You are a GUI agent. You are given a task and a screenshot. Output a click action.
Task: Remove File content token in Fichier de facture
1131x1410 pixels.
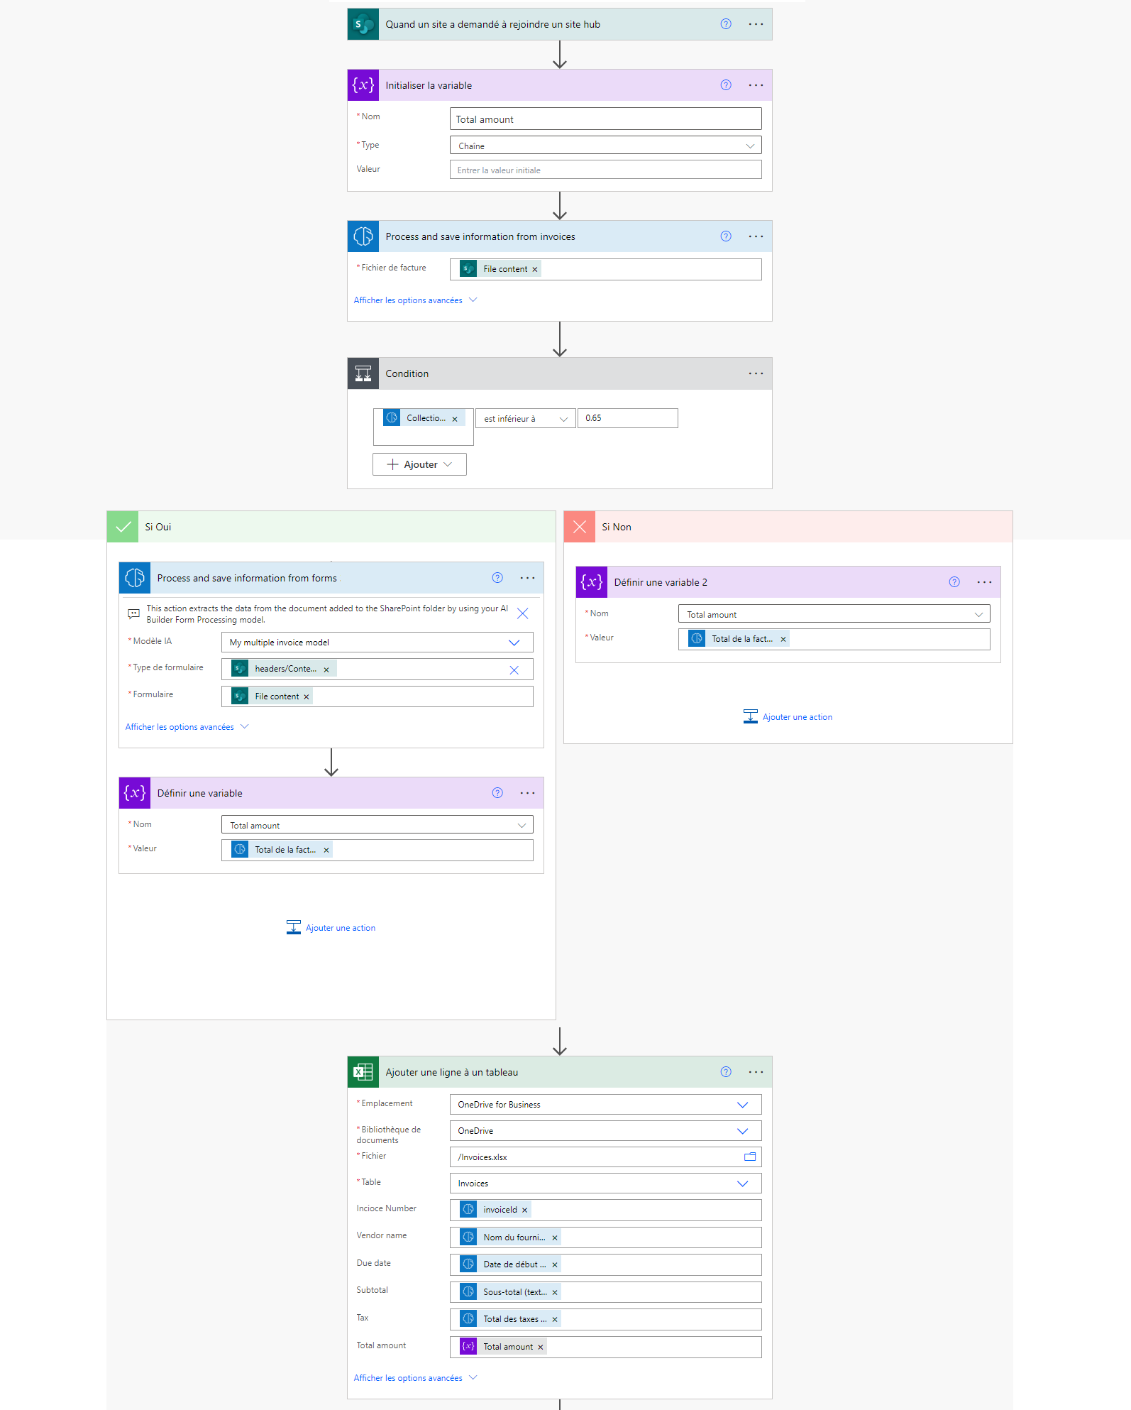click(x=535, y=270)
